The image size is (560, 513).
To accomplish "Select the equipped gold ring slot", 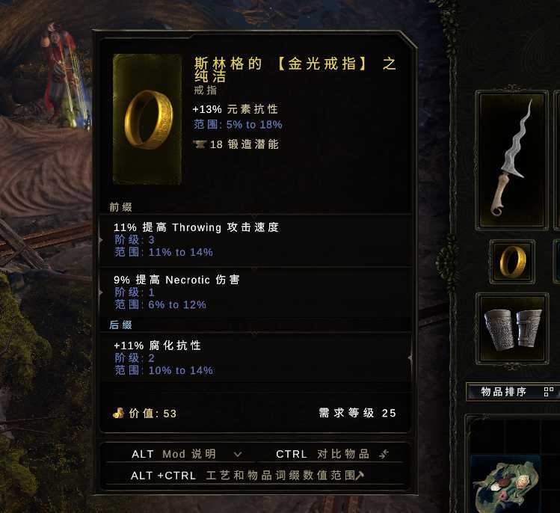I will tap(512, 262).
